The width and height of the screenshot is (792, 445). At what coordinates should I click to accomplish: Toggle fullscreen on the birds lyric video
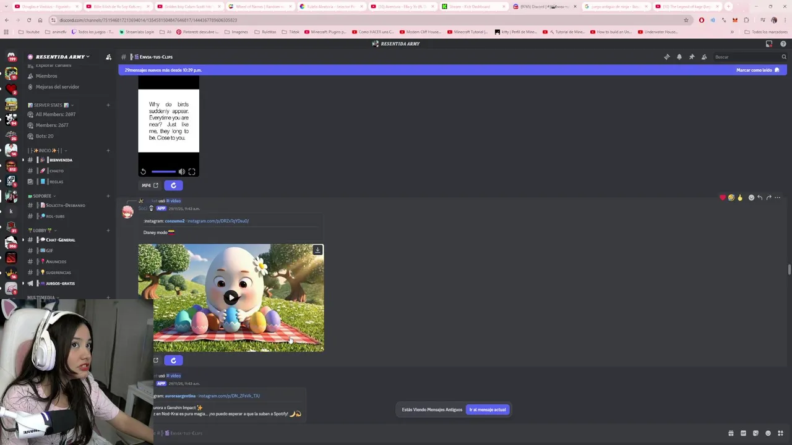pos(192,172)
